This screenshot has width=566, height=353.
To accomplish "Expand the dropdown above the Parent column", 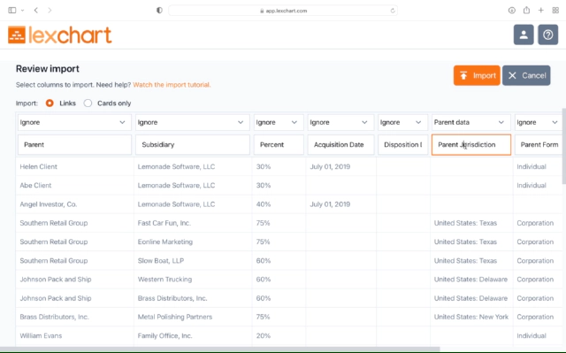I will (x=74, y=122).
